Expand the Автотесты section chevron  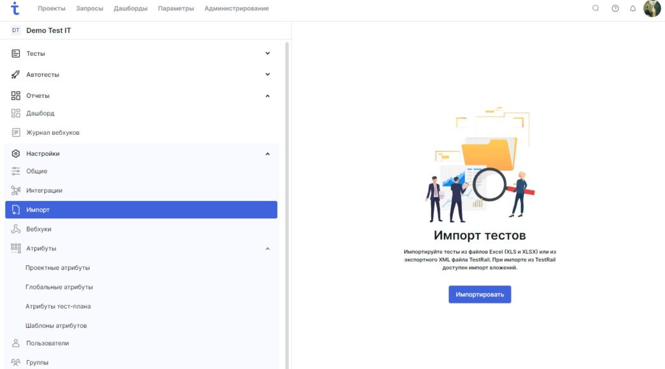click(268, 74)
